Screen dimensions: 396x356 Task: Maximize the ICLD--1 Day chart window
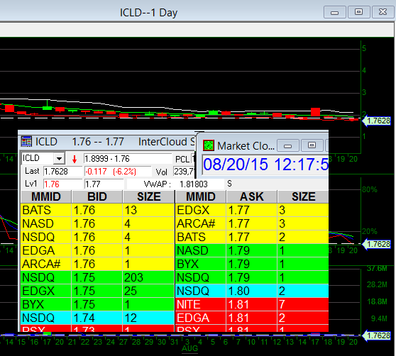click(x=358, y=12)
